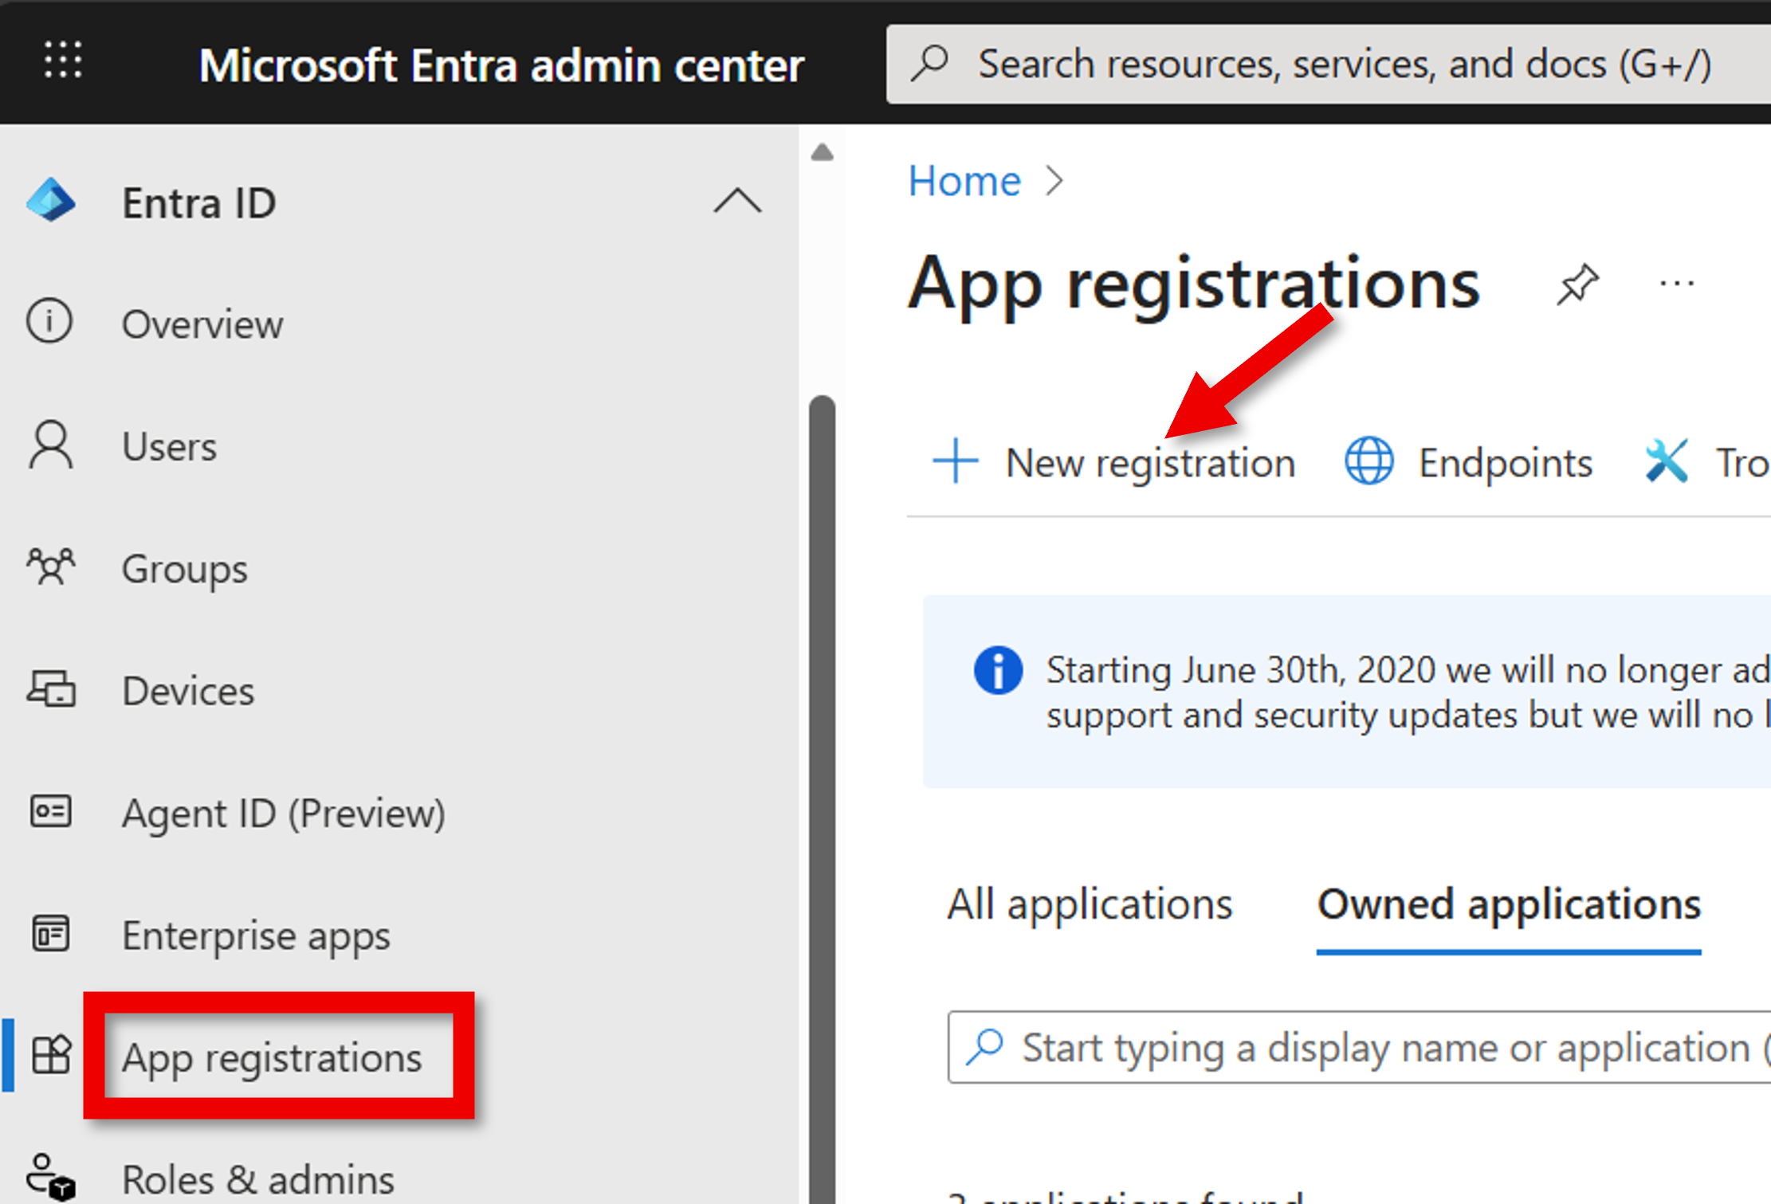Click the June 30th 2020 notice text
Viewport: 1771px width, 1204px height.
tap(1408, 692)
